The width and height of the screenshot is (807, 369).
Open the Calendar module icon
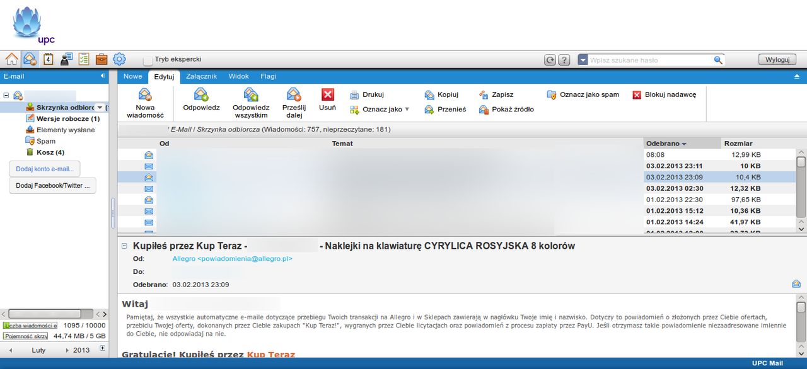coord(48,59)
